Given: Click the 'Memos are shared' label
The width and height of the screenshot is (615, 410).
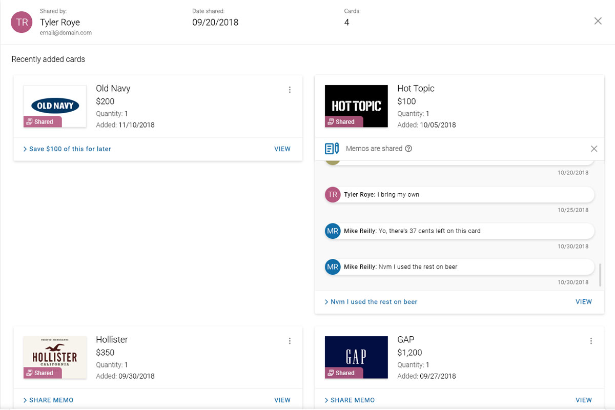Looking at the screenshot, I should pos(374,149).
